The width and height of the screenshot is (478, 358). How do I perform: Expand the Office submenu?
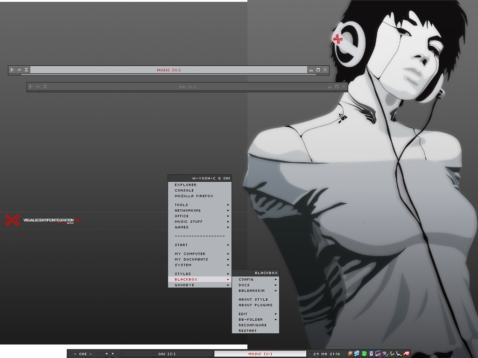click(x=200, y=216)
